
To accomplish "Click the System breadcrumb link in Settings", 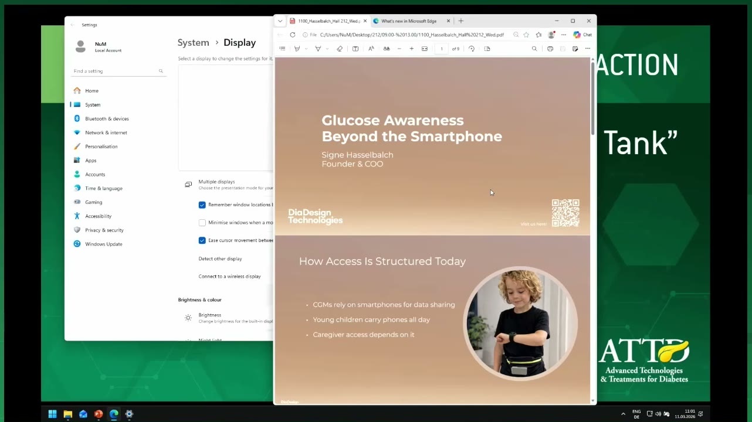I will pos(194,43).
